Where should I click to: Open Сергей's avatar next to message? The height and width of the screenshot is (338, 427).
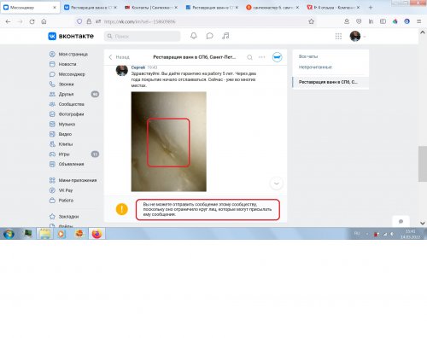[122, 70]
